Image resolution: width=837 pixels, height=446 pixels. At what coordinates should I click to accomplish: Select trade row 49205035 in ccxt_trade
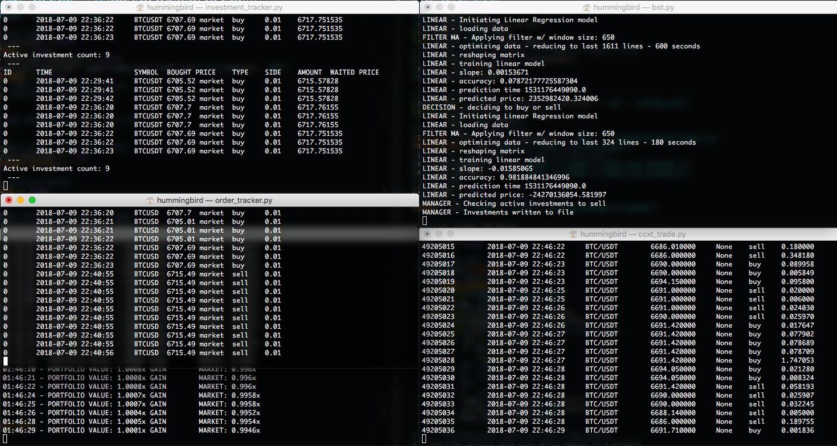pos(618,422)
